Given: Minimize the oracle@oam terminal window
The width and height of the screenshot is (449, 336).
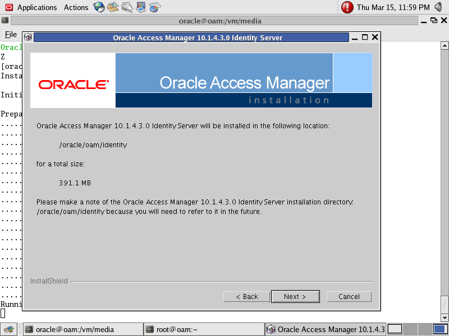Looking at the screenshot, I should pos(424,21).
